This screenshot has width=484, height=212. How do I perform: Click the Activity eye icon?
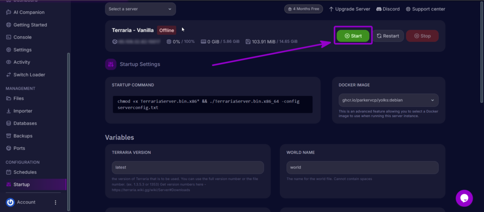(9, 62)
